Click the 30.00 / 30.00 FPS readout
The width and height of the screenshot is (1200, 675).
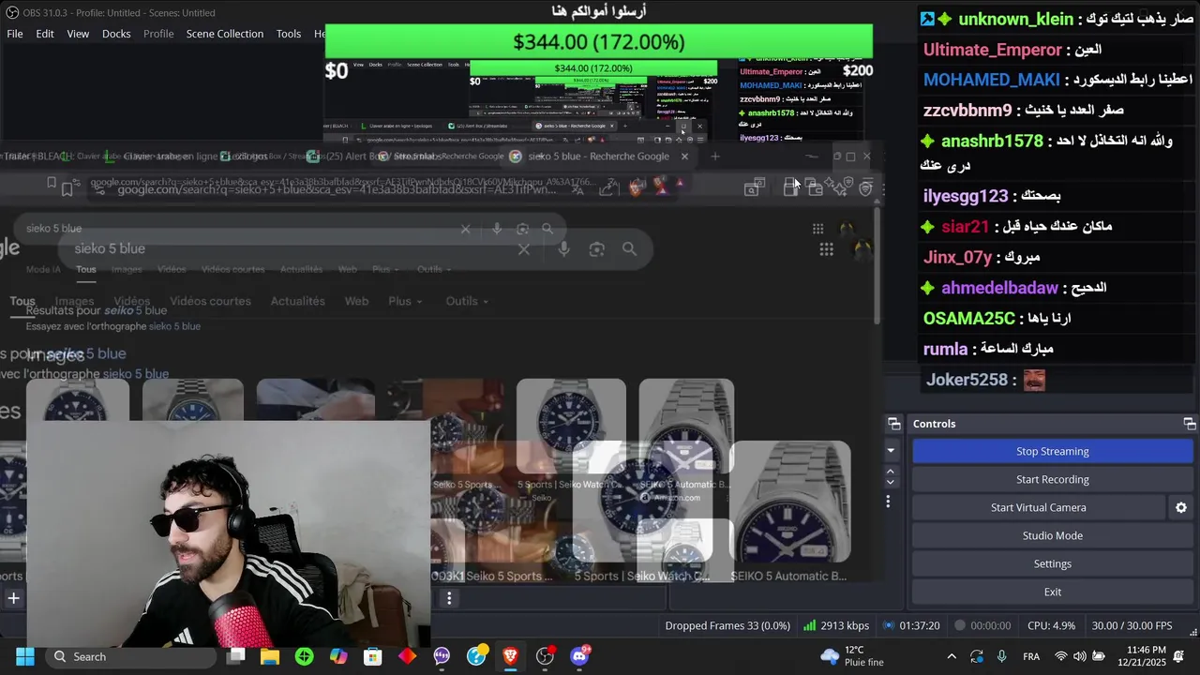point(1132,625)
